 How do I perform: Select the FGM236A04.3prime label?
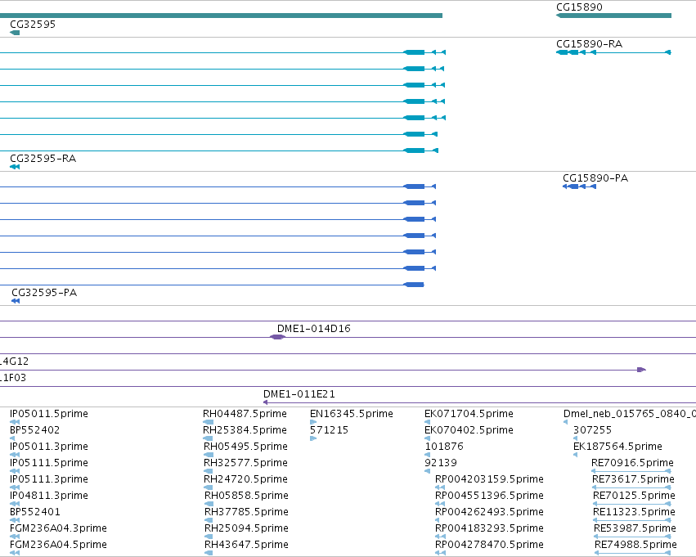[58, 528]
